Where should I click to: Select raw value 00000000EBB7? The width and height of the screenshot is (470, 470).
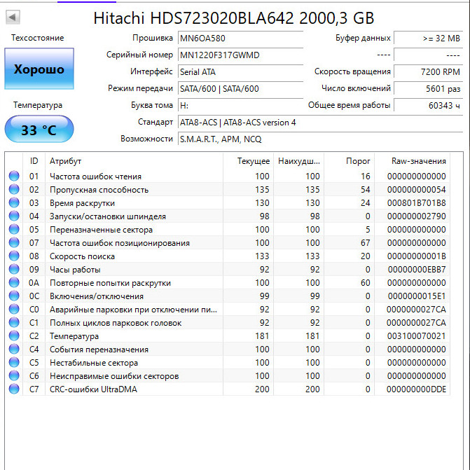tap(417, 270)
